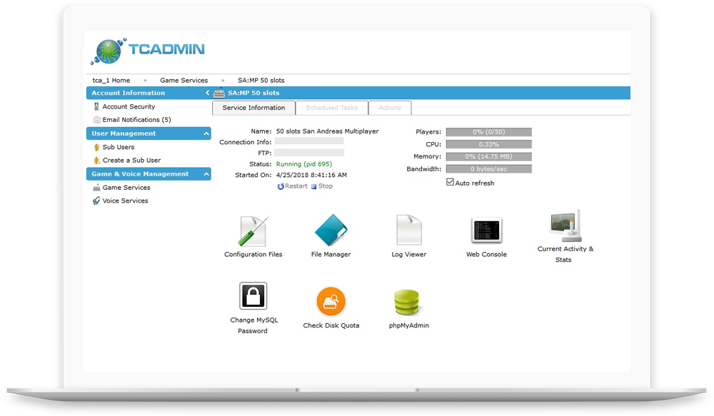Toggle the Auto refresh checkbox
The width and height of the screenshot is (714, 416).
click(x=450, y=182)
